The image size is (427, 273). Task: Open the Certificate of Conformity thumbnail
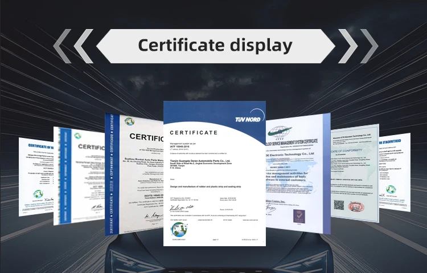coord(354,171)
